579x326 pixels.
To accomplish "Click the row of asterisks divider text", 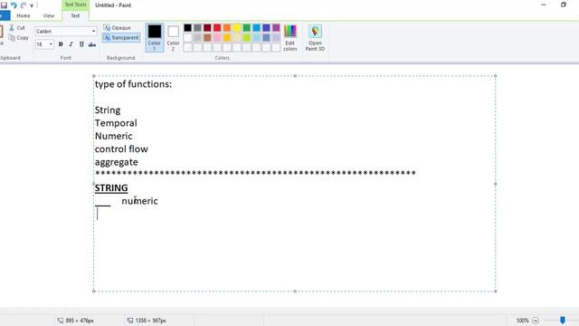I will 255,173.
